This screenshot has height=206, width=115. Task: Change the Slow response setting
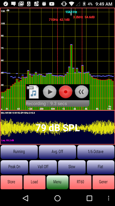(72, 167)
